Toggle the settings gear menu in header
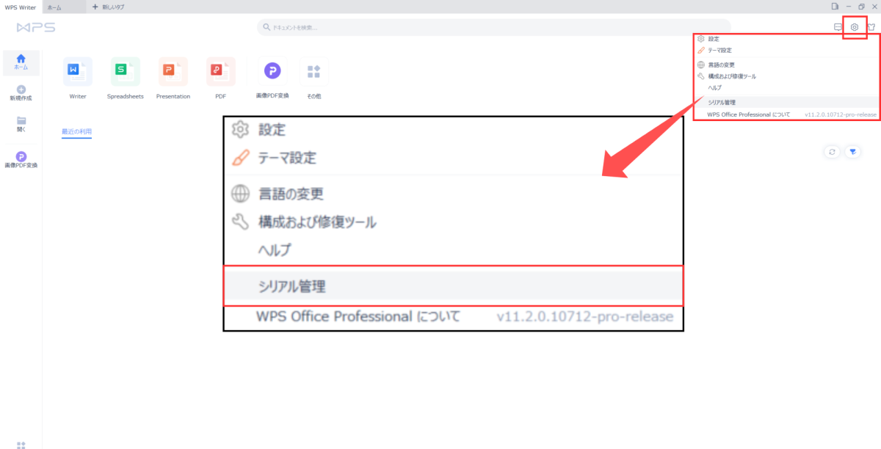This screenshot has height=449, width=881. (x=855, y=27)
